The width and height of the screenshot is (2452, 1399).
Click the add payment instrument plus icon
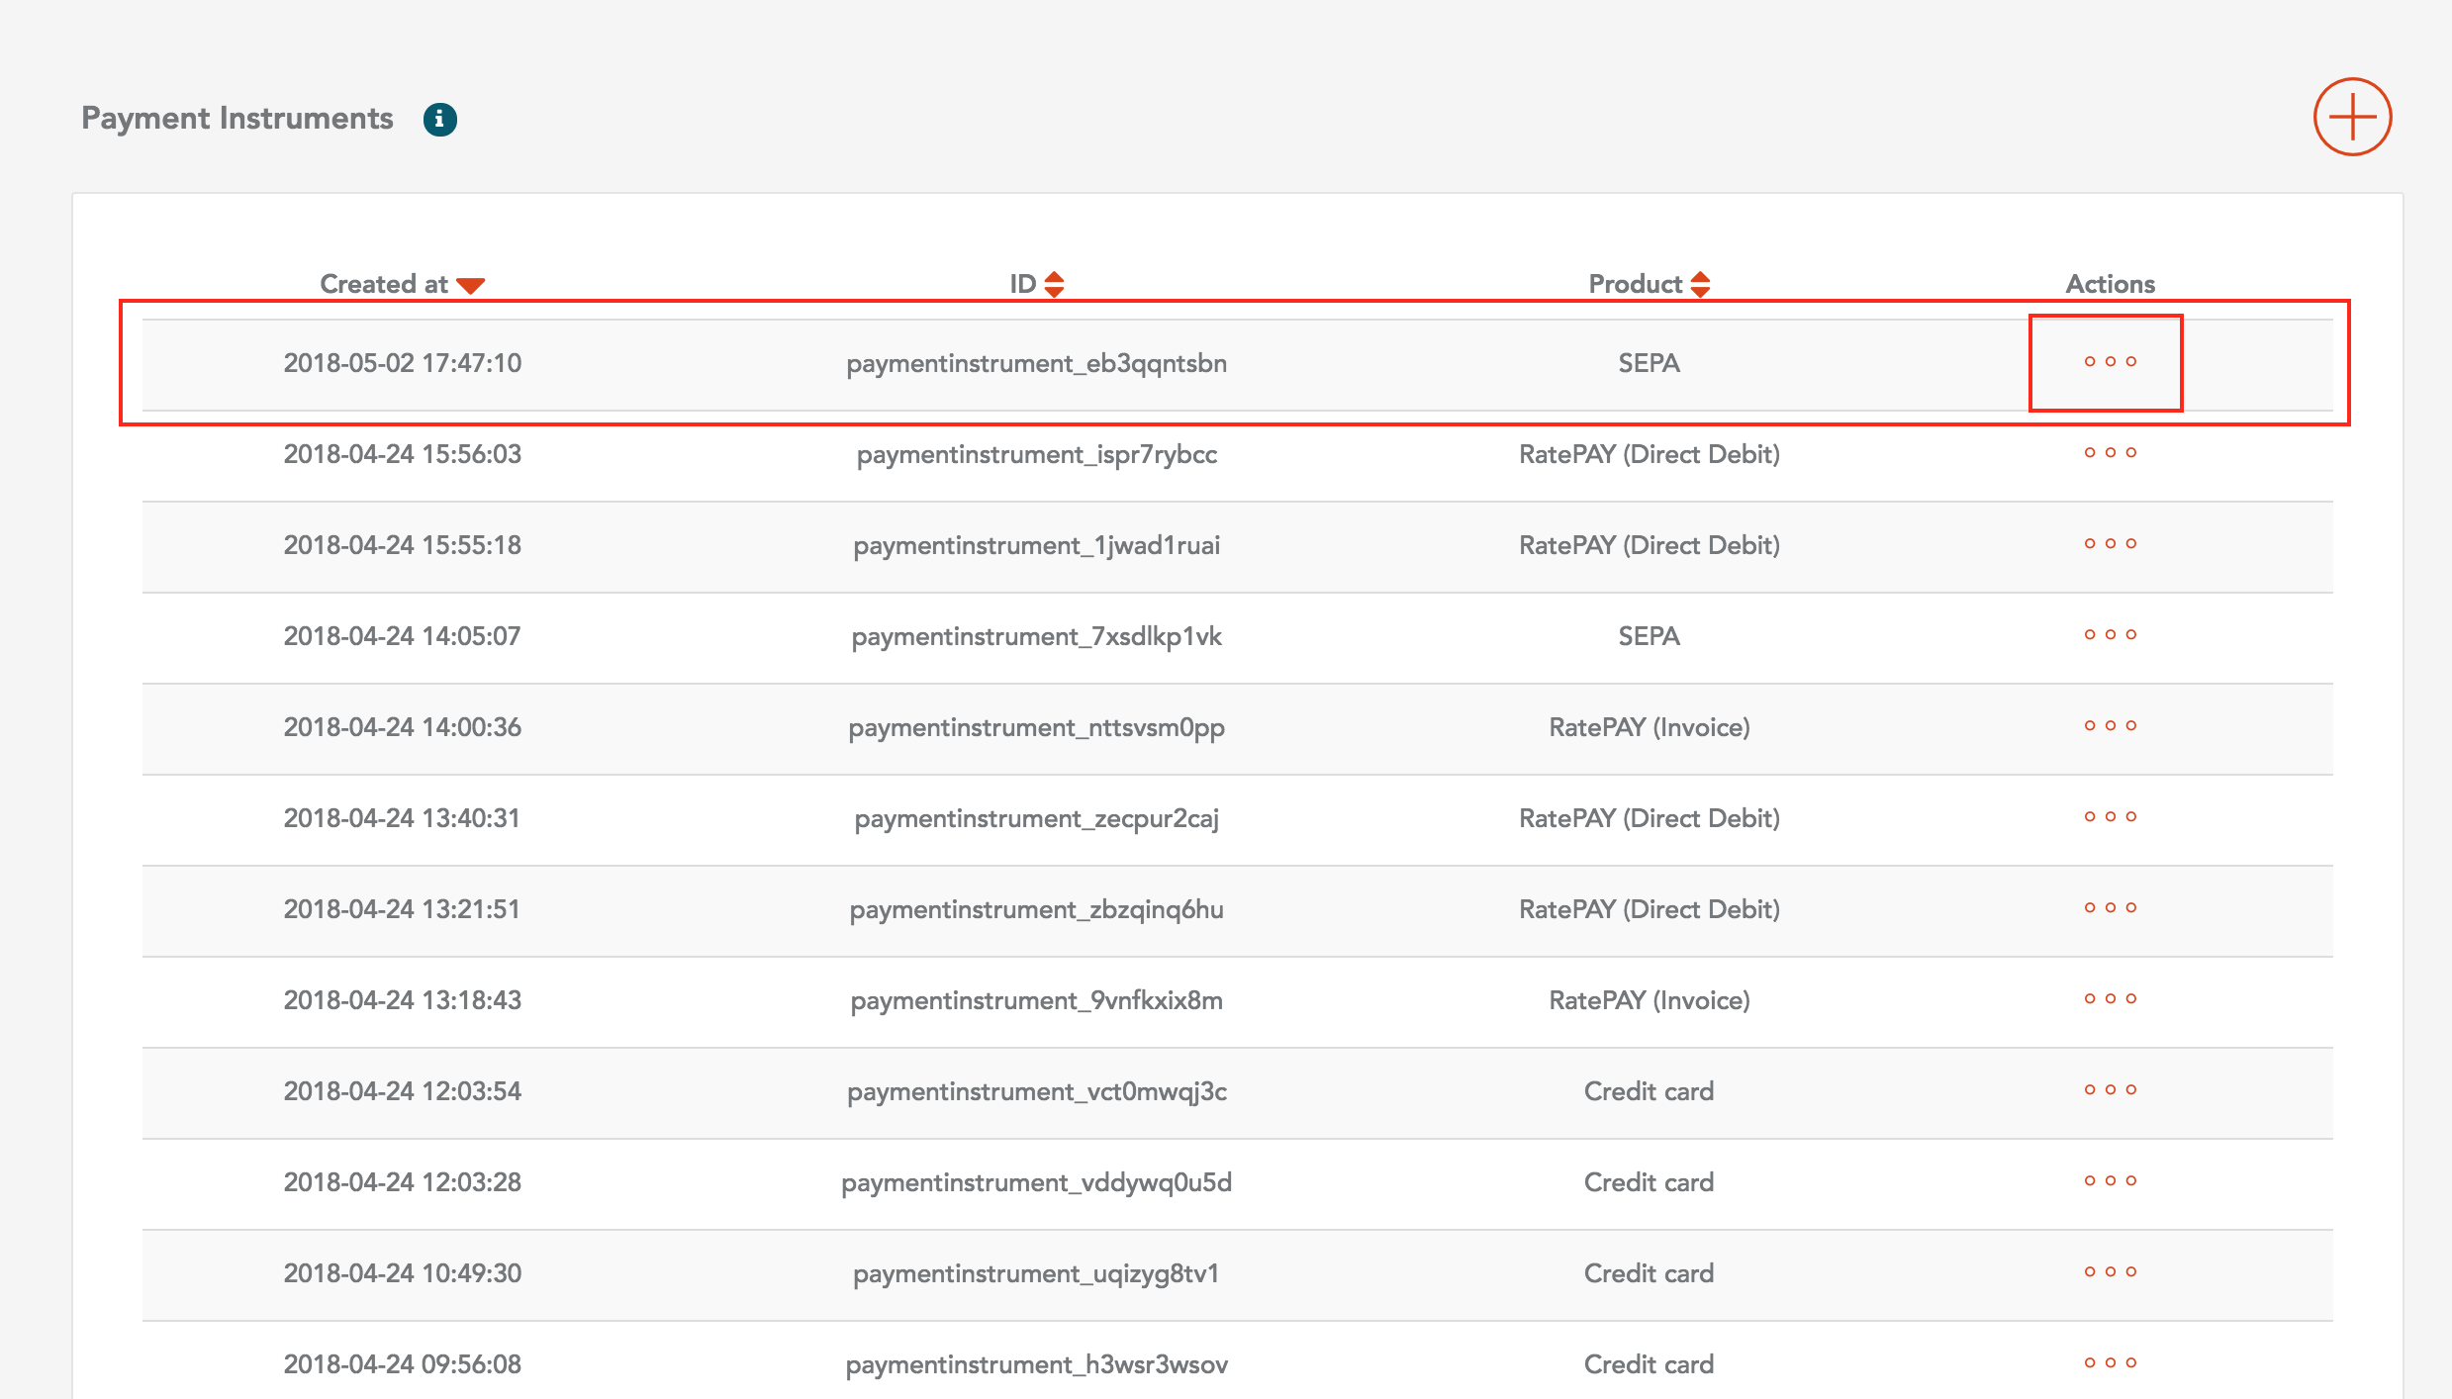point(2352,117)
